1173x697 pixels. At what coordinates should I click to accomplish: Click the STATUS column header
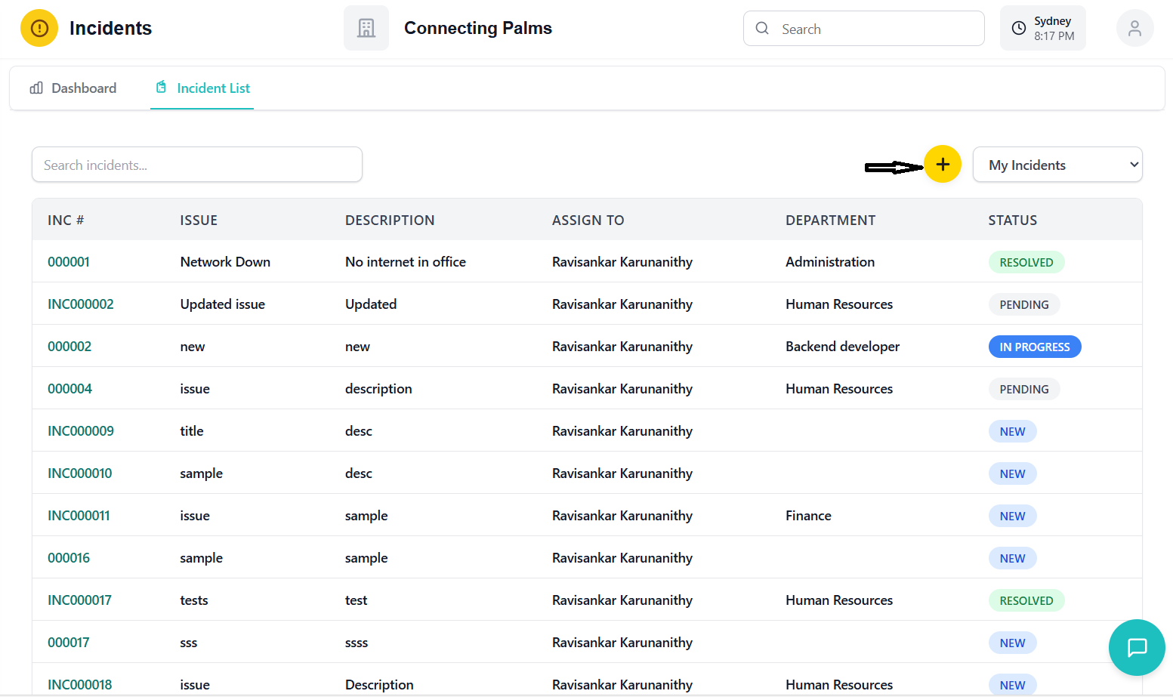pyautogui.click(x=1012, y=221)
